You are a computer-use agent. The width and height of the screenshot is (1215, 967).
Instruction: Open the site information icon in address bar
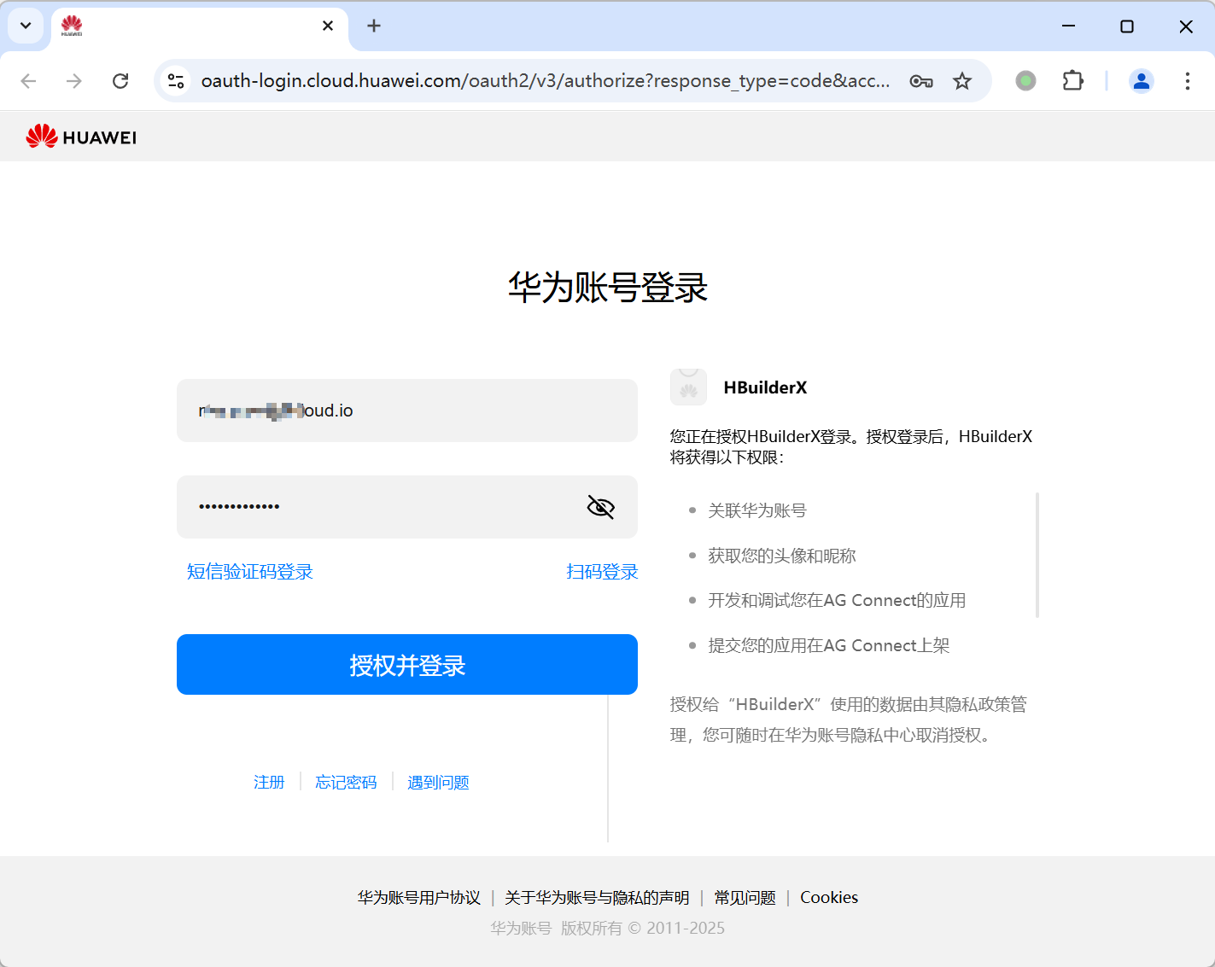click(x=176, y=81)
